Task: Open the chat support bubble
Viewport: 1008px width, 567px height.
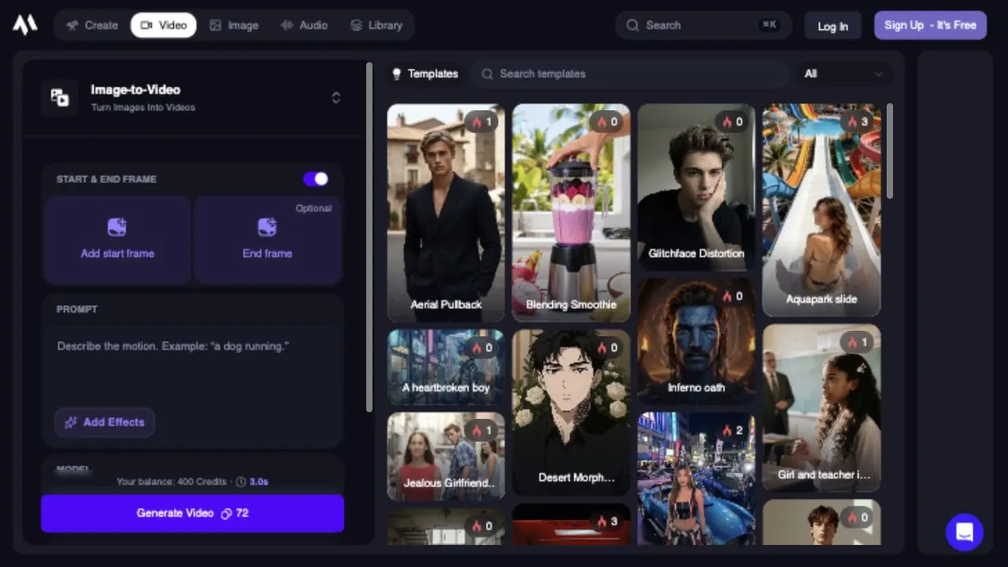Action: click(x=965, y=532)
